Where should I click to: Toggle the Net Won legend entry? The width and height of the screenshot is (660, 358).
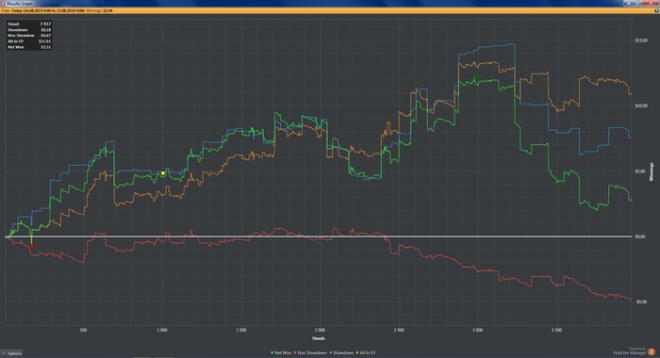tap(281, 353)
